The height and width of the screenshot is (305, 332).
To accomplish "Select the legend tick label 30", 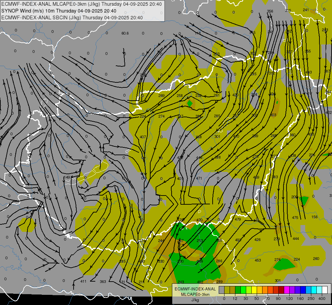I will click(246, 299).
